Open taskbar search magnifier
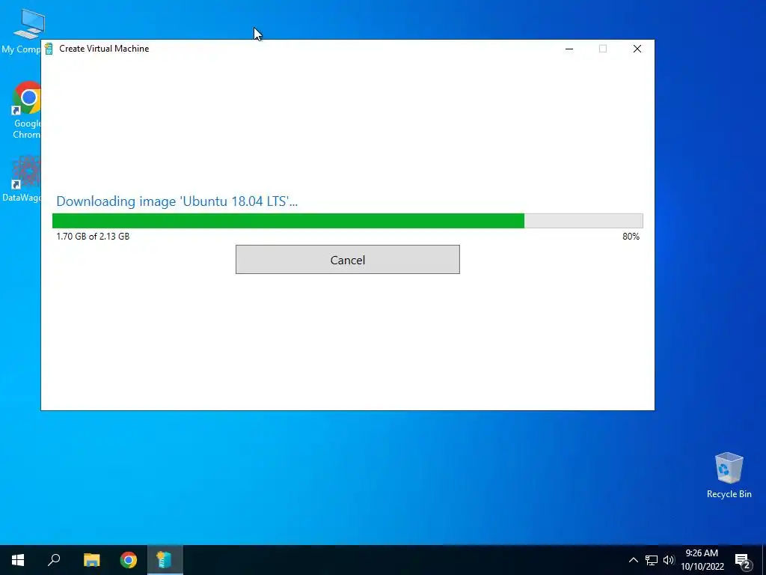This screenshot has width=766, height=575. [x=54, y=560]
